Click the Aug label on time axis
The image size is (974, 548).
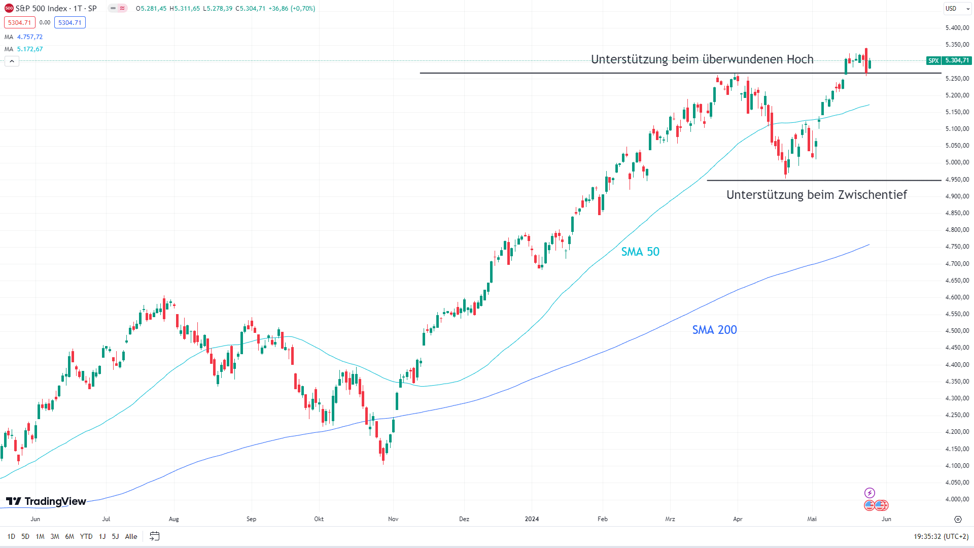(x=174, y=519)
